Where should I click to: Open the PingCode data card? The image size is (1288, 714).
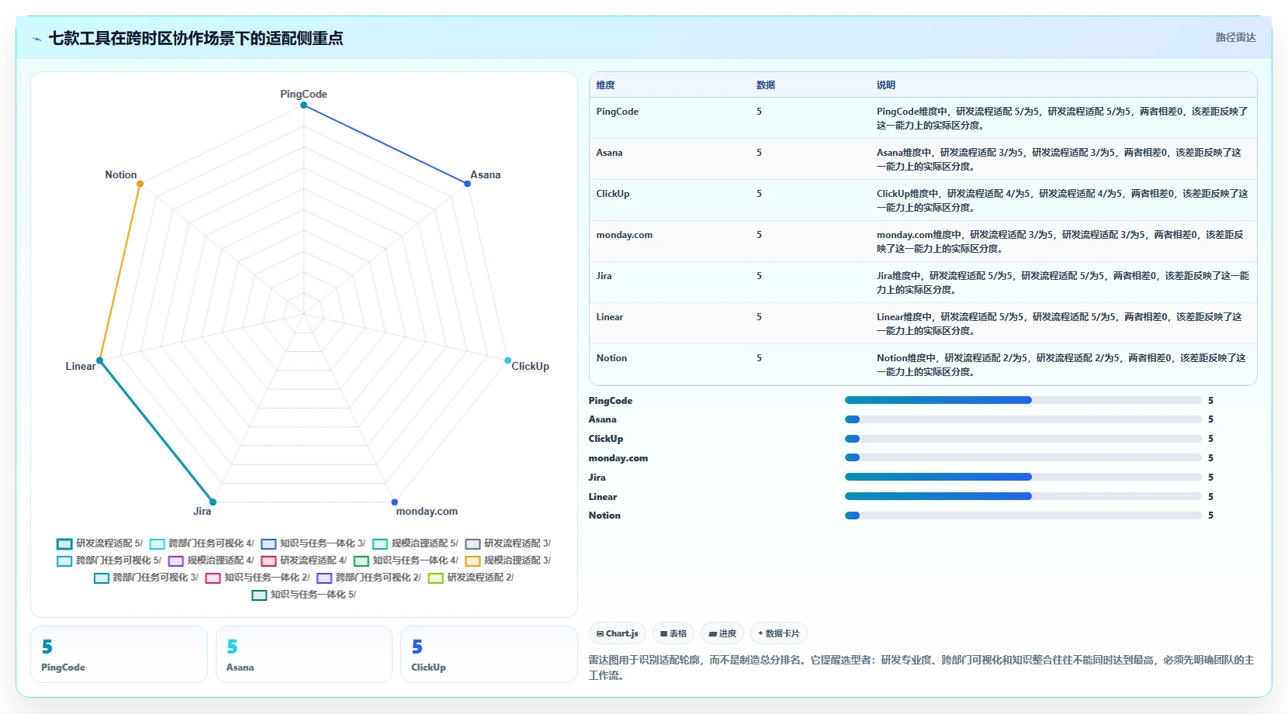[119, 654]
